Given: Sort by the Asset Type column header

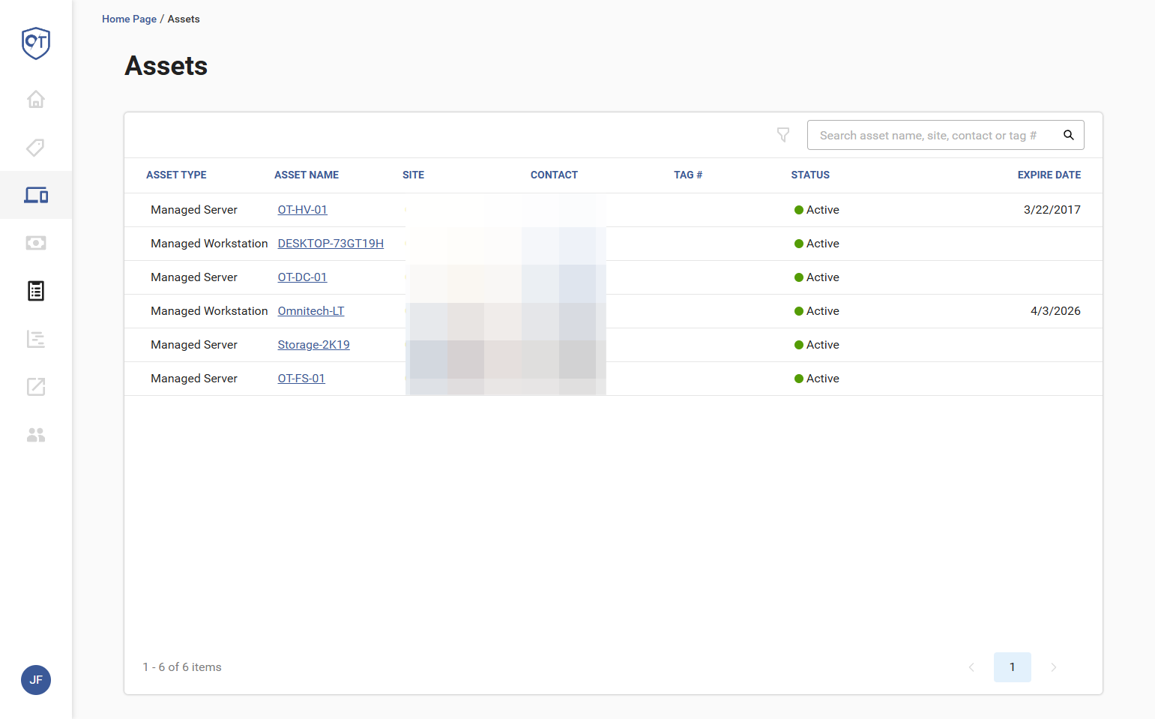Looking at the screenshot, I should coord(176,175).
